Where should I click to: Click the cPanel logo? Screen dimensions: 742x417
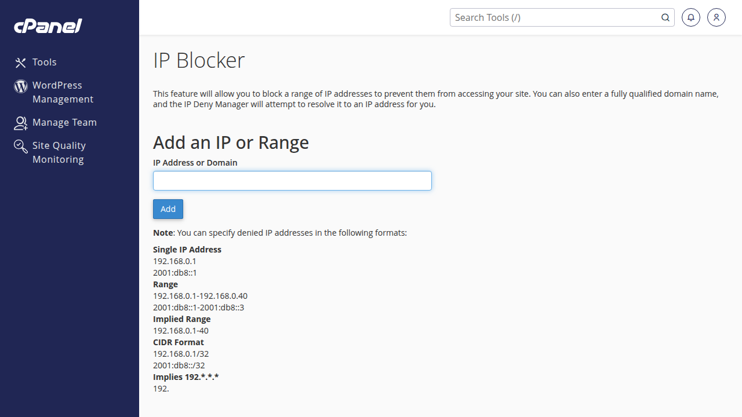point(48,25)
